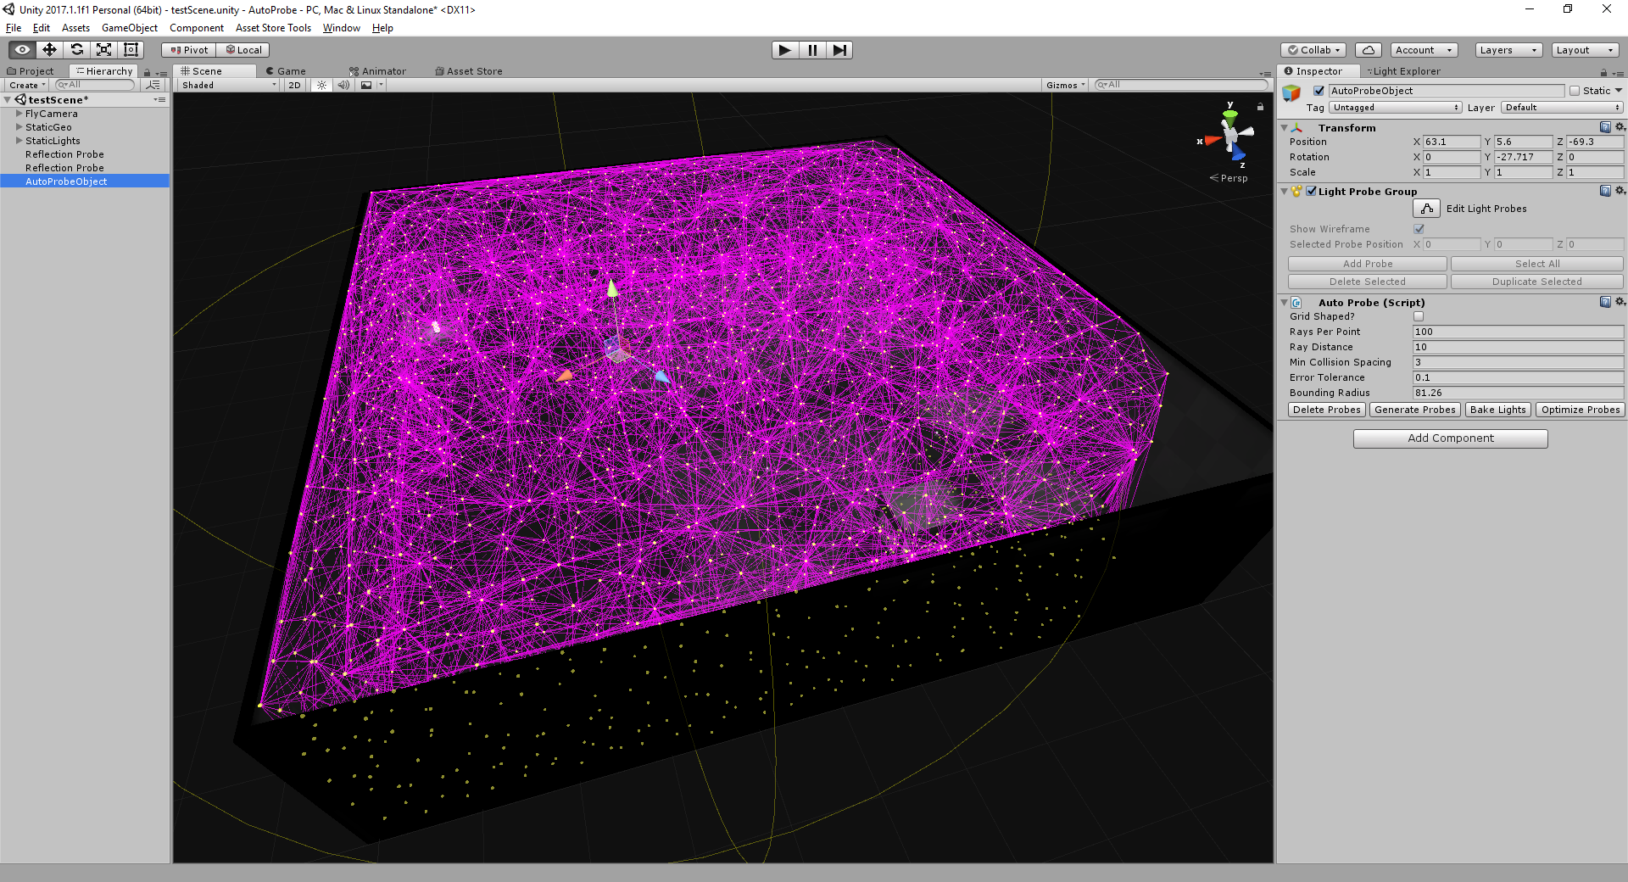
Task: Select the Scale tool
Action: [103, 49]
